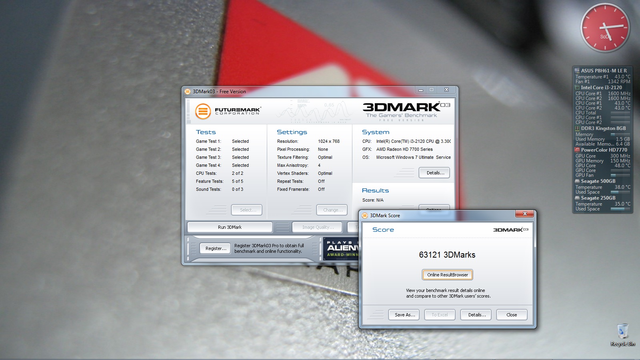Image resolution: width=640 pixels, height=360 pixels.
Task: Click the Settings section heading
Action: click(292, 132)
